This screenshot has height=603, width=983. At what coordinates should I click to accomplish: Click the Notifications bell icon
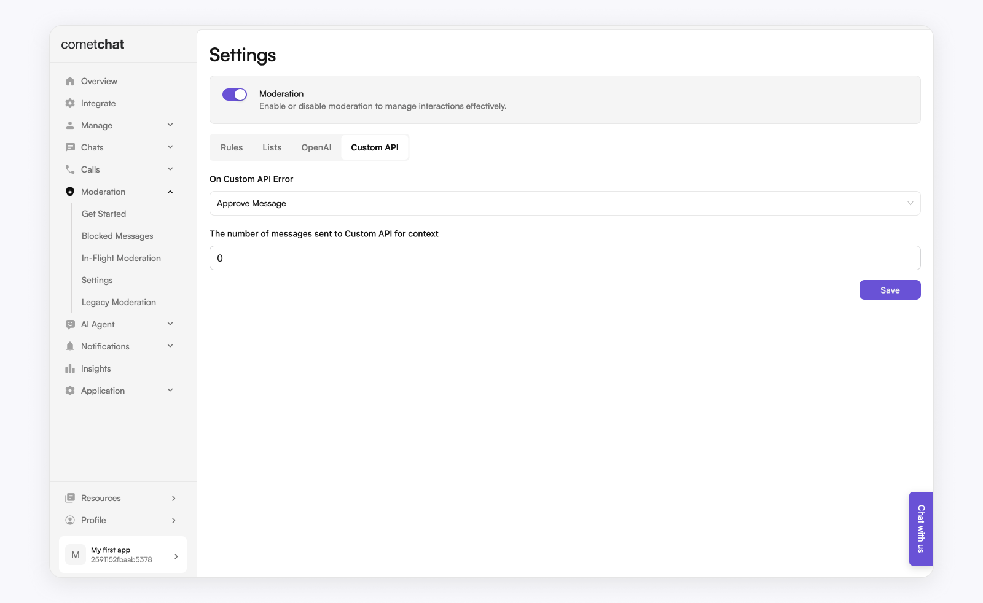click(70, 346)
